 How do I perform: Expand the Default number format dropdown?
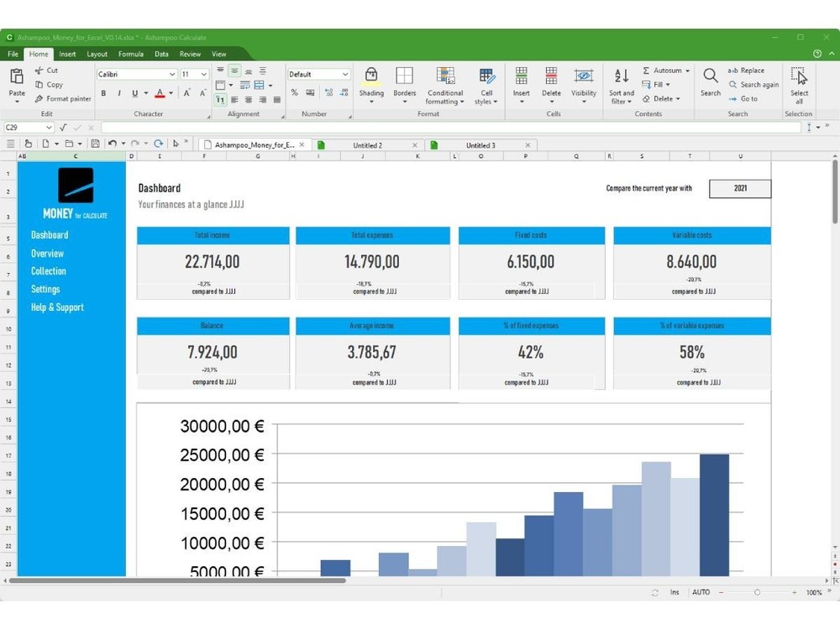tap(345, 74)
